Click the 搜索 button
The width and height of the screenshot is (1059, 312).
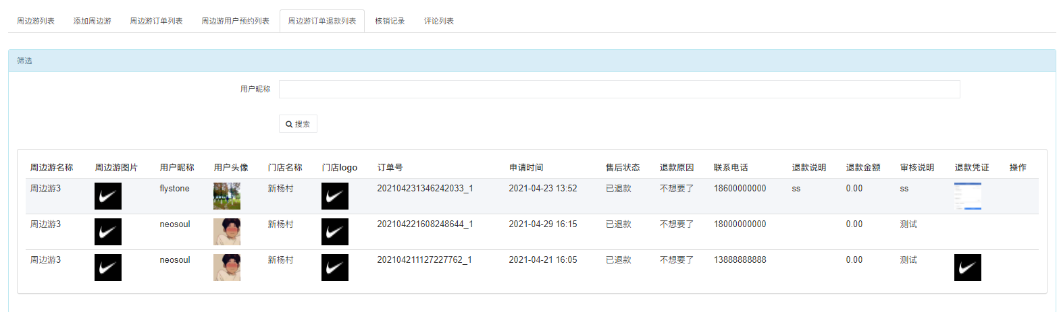click(298, 124)
